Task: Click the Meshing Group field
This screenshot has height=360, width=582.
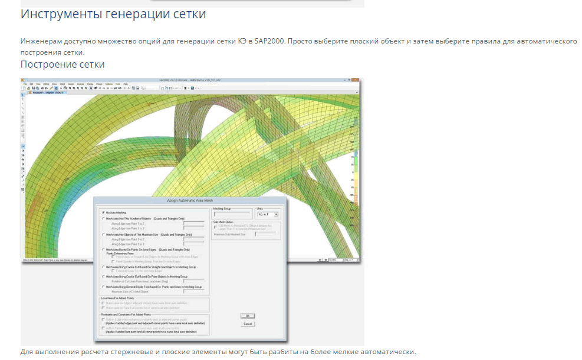Action: pos(232,214)
